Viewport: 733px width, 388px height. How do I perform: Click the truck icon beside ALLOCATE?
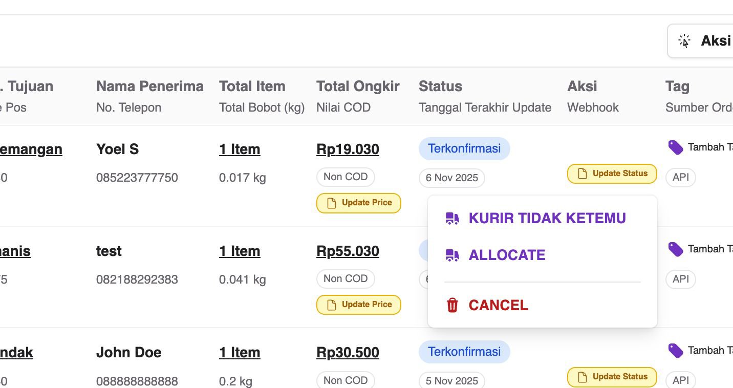coord(452,255)
